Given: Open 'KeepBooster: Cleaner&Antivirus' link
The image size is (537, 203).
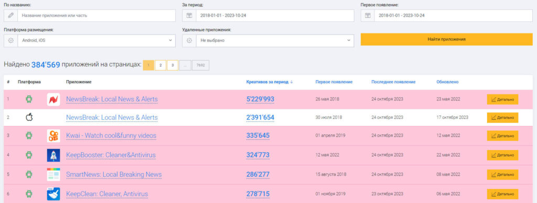Looking at the screenshot, I should tap(111, 155).
